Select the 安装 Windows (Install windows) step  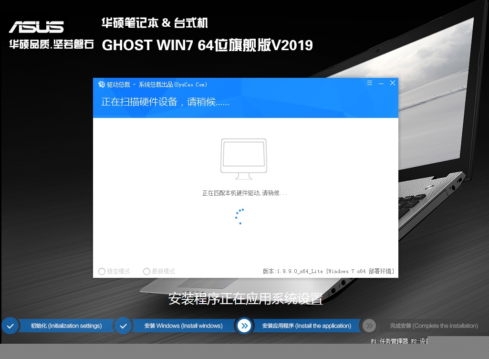click(183, 326)
